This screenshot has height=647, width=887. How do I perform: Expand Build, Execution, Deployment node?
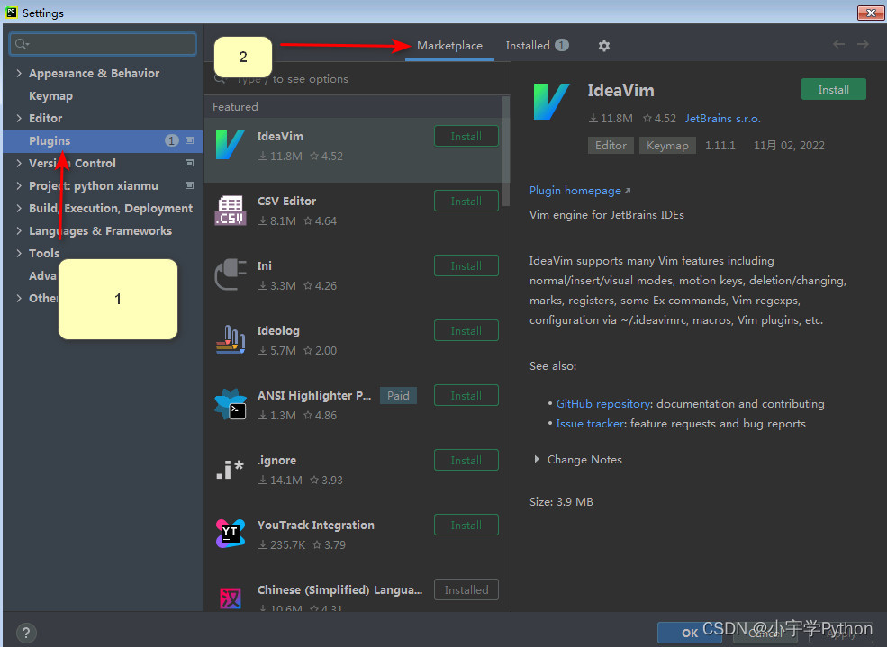pyautogui.click(x=19, y=208)
